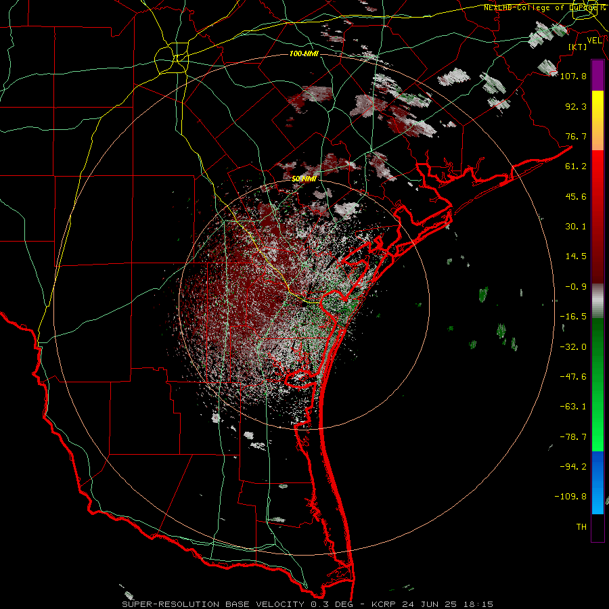Click the purple segment of the color bar
Screen dimensions: 609x609
point(597,75)
